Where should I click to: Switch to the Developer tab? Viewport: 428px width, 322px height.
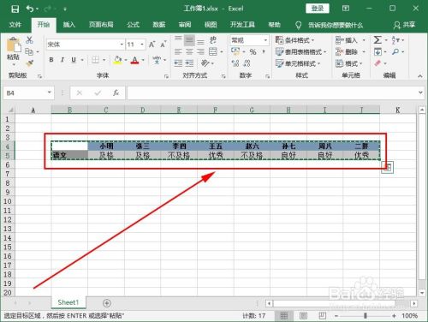(242, 25)
